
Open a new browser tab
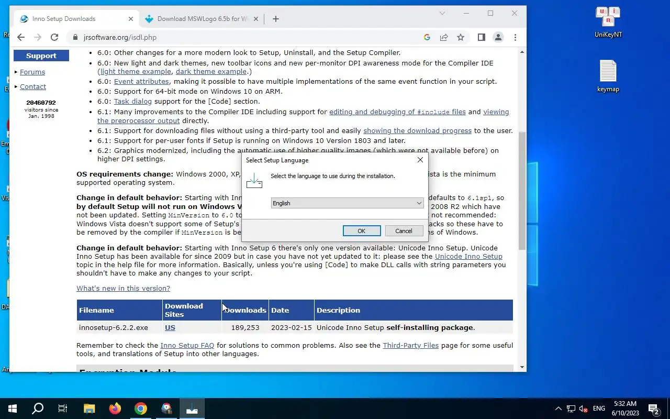click(276, 19)
